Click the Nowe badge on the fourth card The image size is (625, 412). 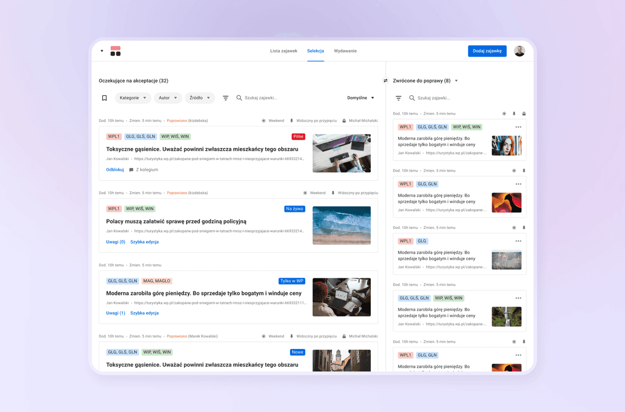(x=297, y=352)
